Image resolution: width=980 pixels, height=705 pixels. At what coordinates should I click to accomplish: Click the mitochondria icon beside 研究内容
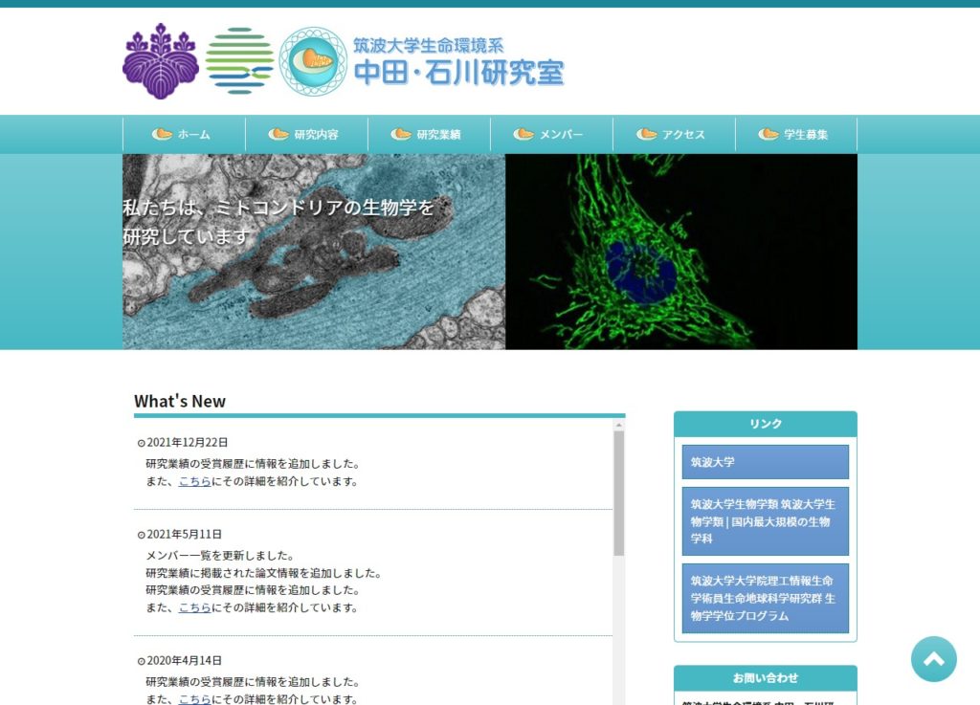pyautogui.click(x=278, y=134)
